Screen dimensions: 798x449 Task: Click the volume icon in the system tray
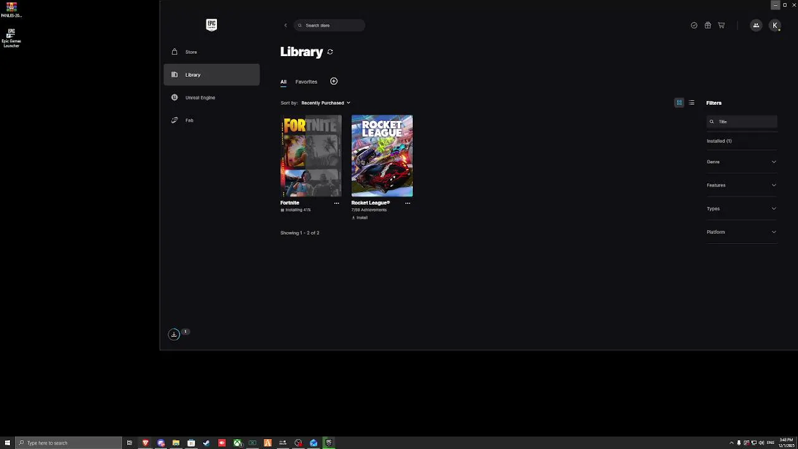(761, 443)
